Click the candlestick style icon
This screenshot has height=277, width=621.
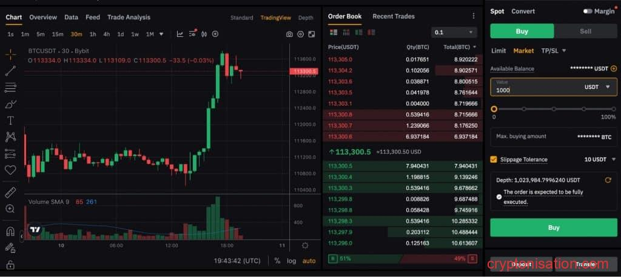point(204,34)
